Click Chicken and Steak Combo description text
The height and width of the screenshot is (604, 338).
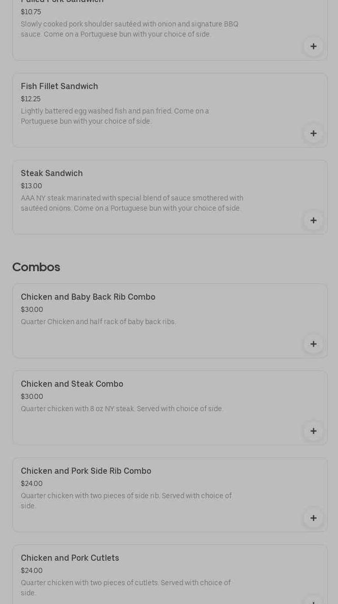(x=122, y=409)
